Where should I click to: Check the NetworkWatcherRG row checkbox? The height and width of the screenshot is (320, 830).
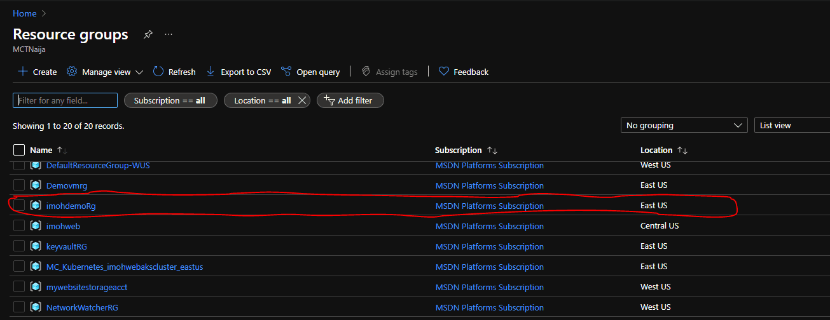19,307
